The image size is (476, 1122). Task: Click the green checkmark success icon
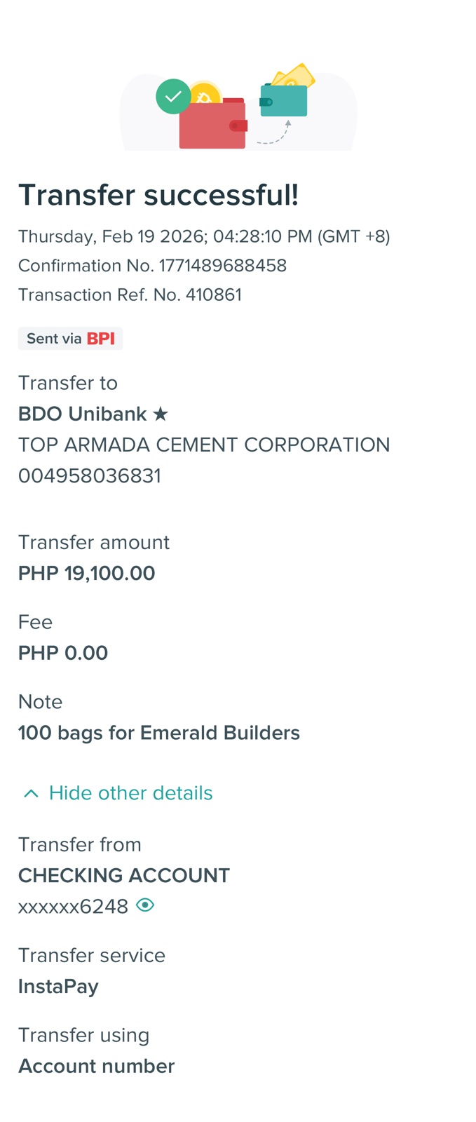[173, 97]
